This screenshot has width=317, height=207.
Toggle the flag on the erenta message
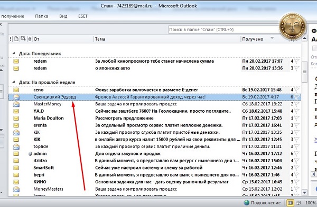[296, 125]
